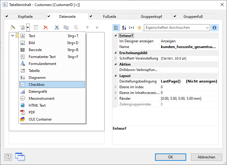This screenshot has width=227, height=165.
Task: Open the Eigenschaften durchsuchen dropdown arrow
Action: 207,27
